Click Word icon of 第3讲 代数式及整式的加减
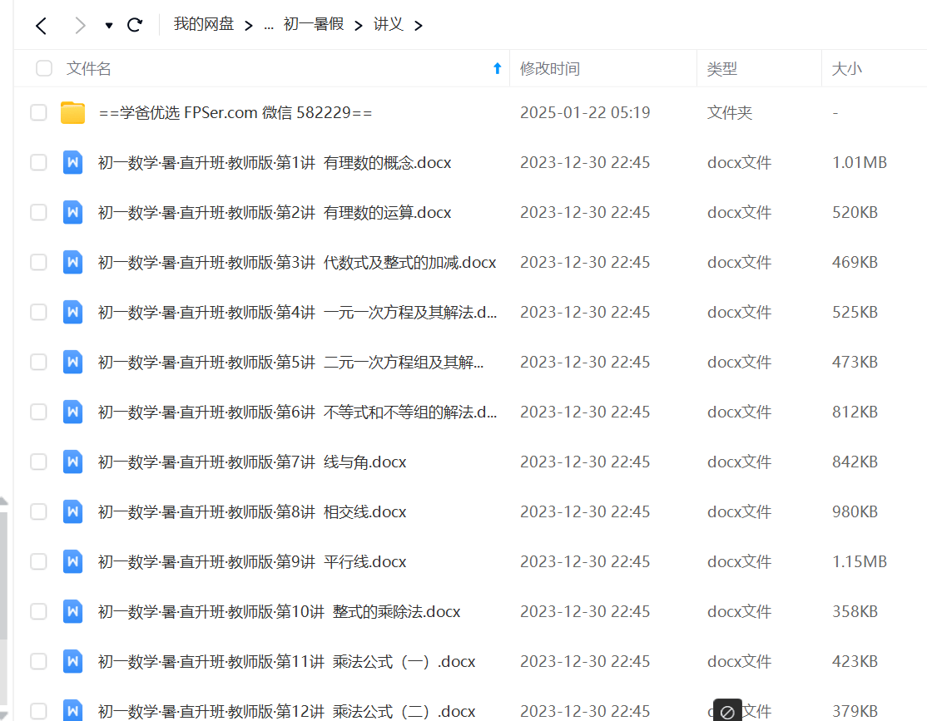The image size is (927, 721). [72, 263]
